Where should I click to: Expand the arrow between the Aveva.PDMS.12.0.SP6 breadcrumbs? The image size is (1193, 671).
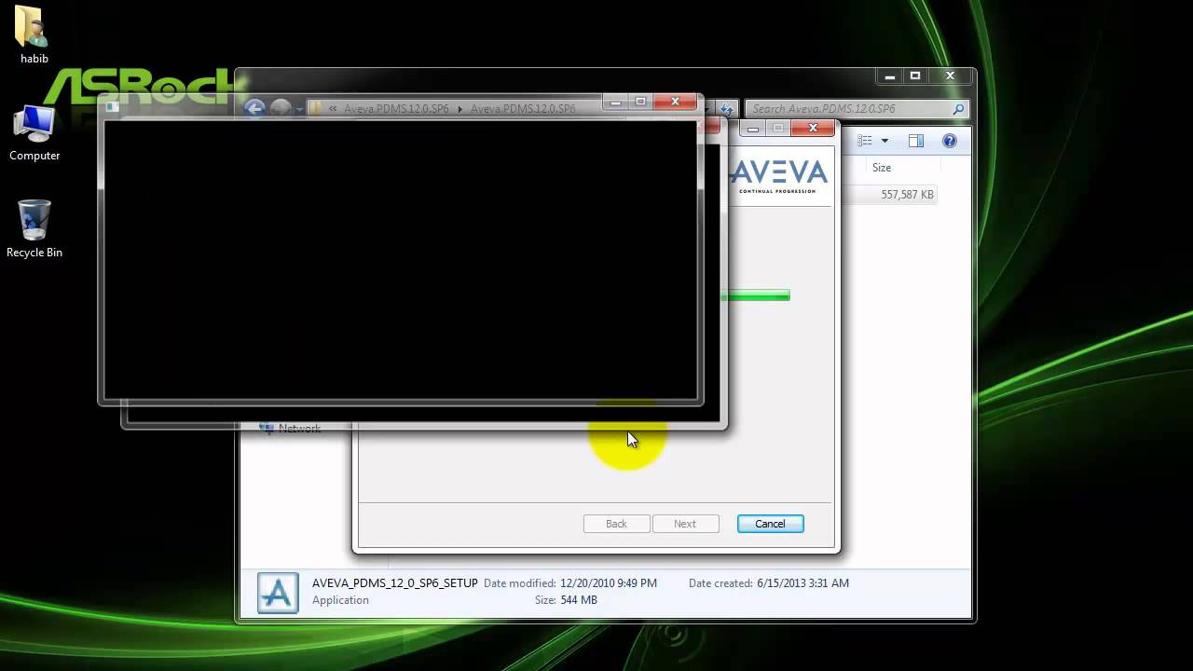(459, 109)
